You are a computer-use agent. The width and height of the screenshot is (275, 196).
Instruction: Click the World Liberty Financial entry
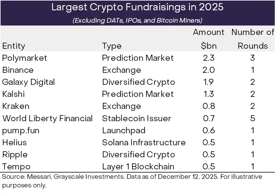pos(47,118)
